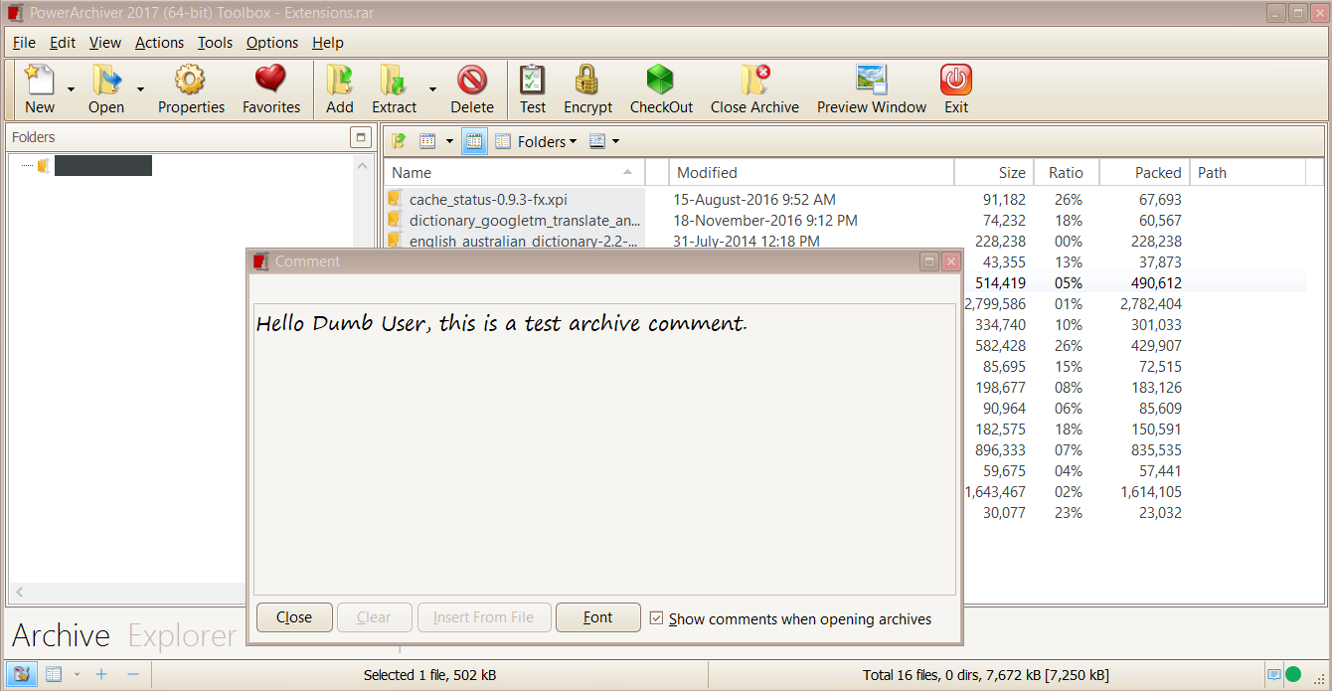
Task: Click the Encrypt padlock icon
Action: [x=587, y=81]
